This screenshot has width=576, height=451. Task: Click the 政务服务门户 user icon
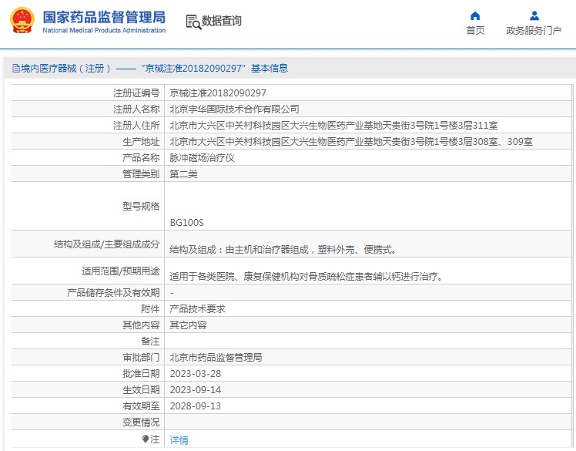coord(534,16)
